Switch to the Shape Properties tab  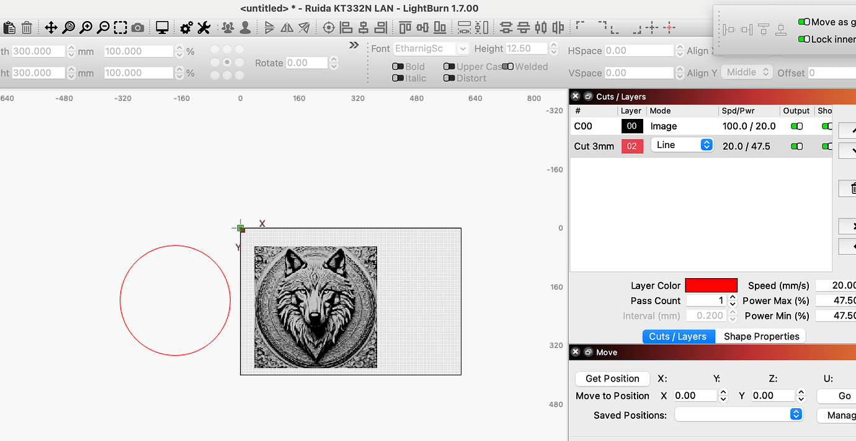click(761, 336)
